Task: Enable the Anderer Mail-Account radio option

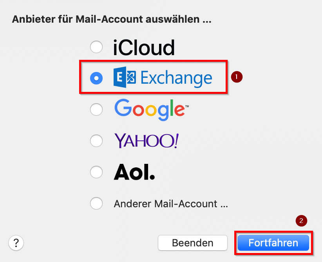Action: point(96,203)
